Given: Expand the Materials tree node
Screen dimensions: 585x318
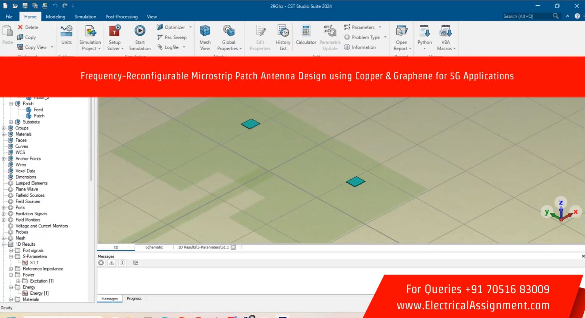Looking at the screenshot, I should (4, 134).
